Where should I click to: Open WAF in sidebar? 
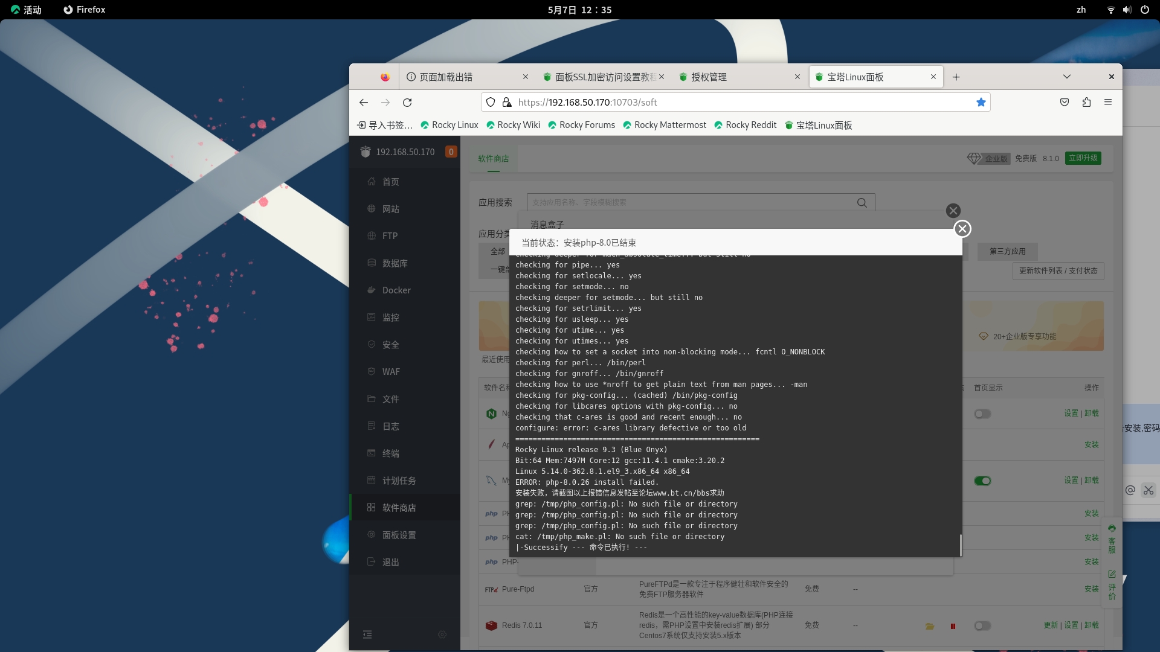coord(405,372)
